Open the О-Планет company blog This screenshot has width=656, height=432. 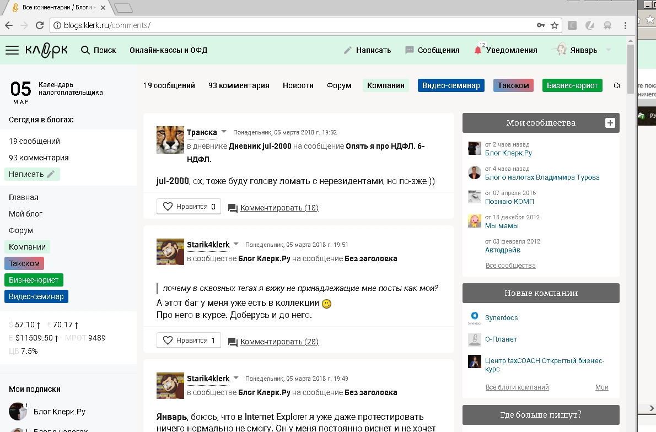point(501,339)
